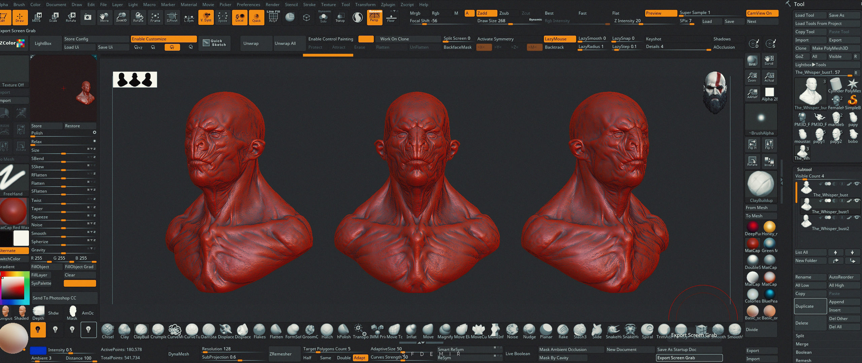
Task: Select the Rake brush
Action: click(563, 331)
